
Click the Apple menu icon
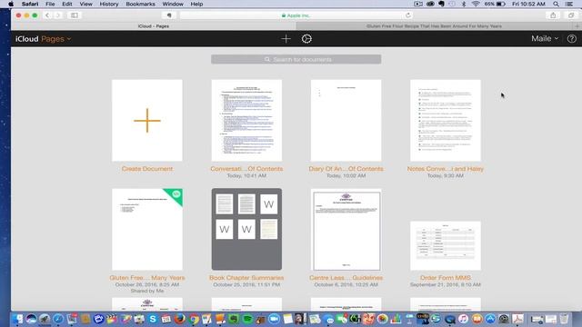(11, 4)
